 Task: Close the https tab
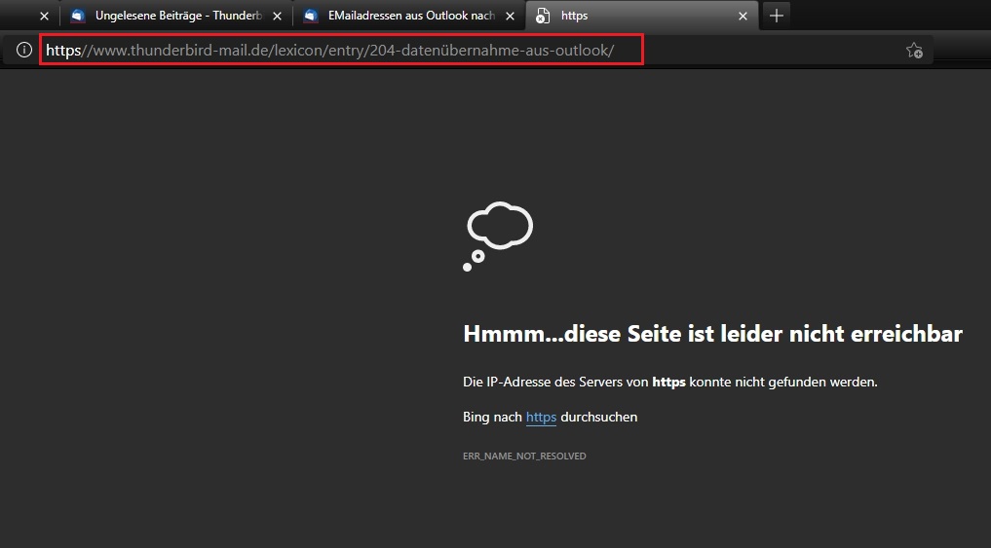tap(743, 16)
